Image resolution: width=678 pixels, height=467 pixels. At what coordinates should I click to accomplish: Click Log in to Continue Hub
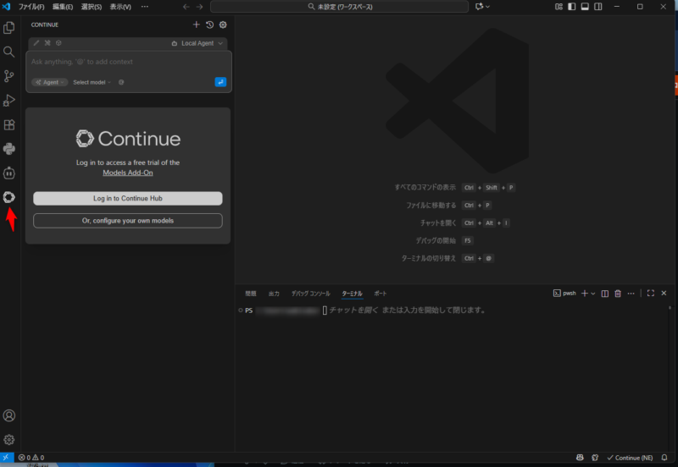coord(128,198)
